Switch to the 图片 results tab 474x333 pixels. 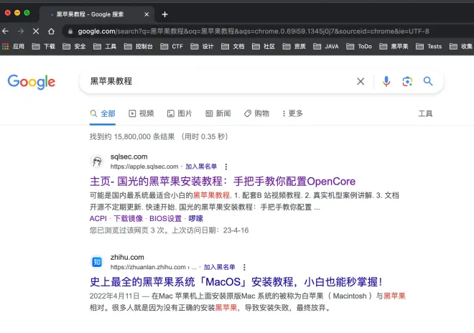[x=180, y=113]
